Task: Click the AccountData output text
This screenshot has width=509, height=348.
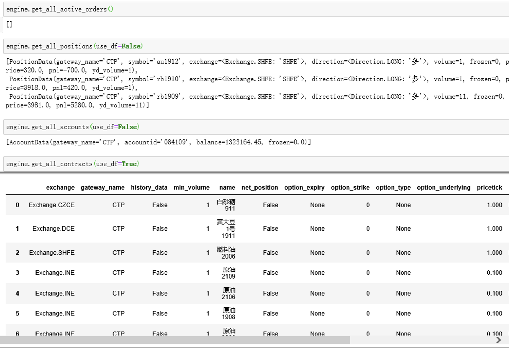Action: coord(158,142)
